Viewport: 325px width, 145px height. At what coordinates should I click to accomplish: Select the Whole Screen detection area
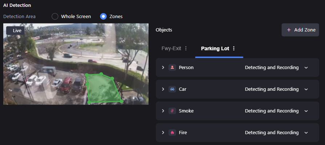click(55, 17)
